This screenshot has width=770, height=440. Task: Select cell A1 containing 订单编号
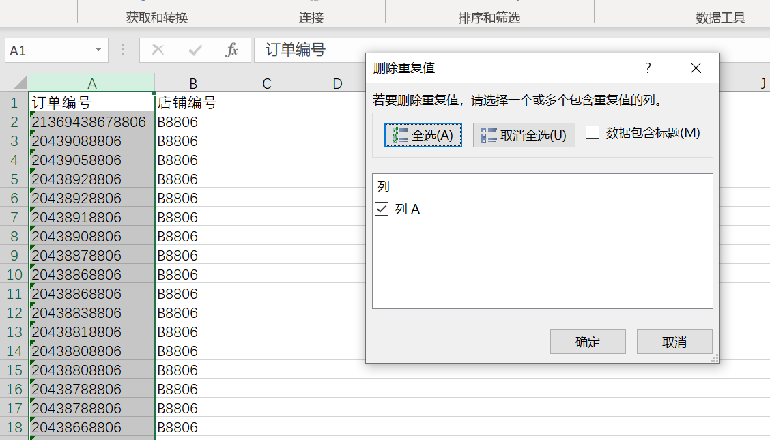[92, 102]
